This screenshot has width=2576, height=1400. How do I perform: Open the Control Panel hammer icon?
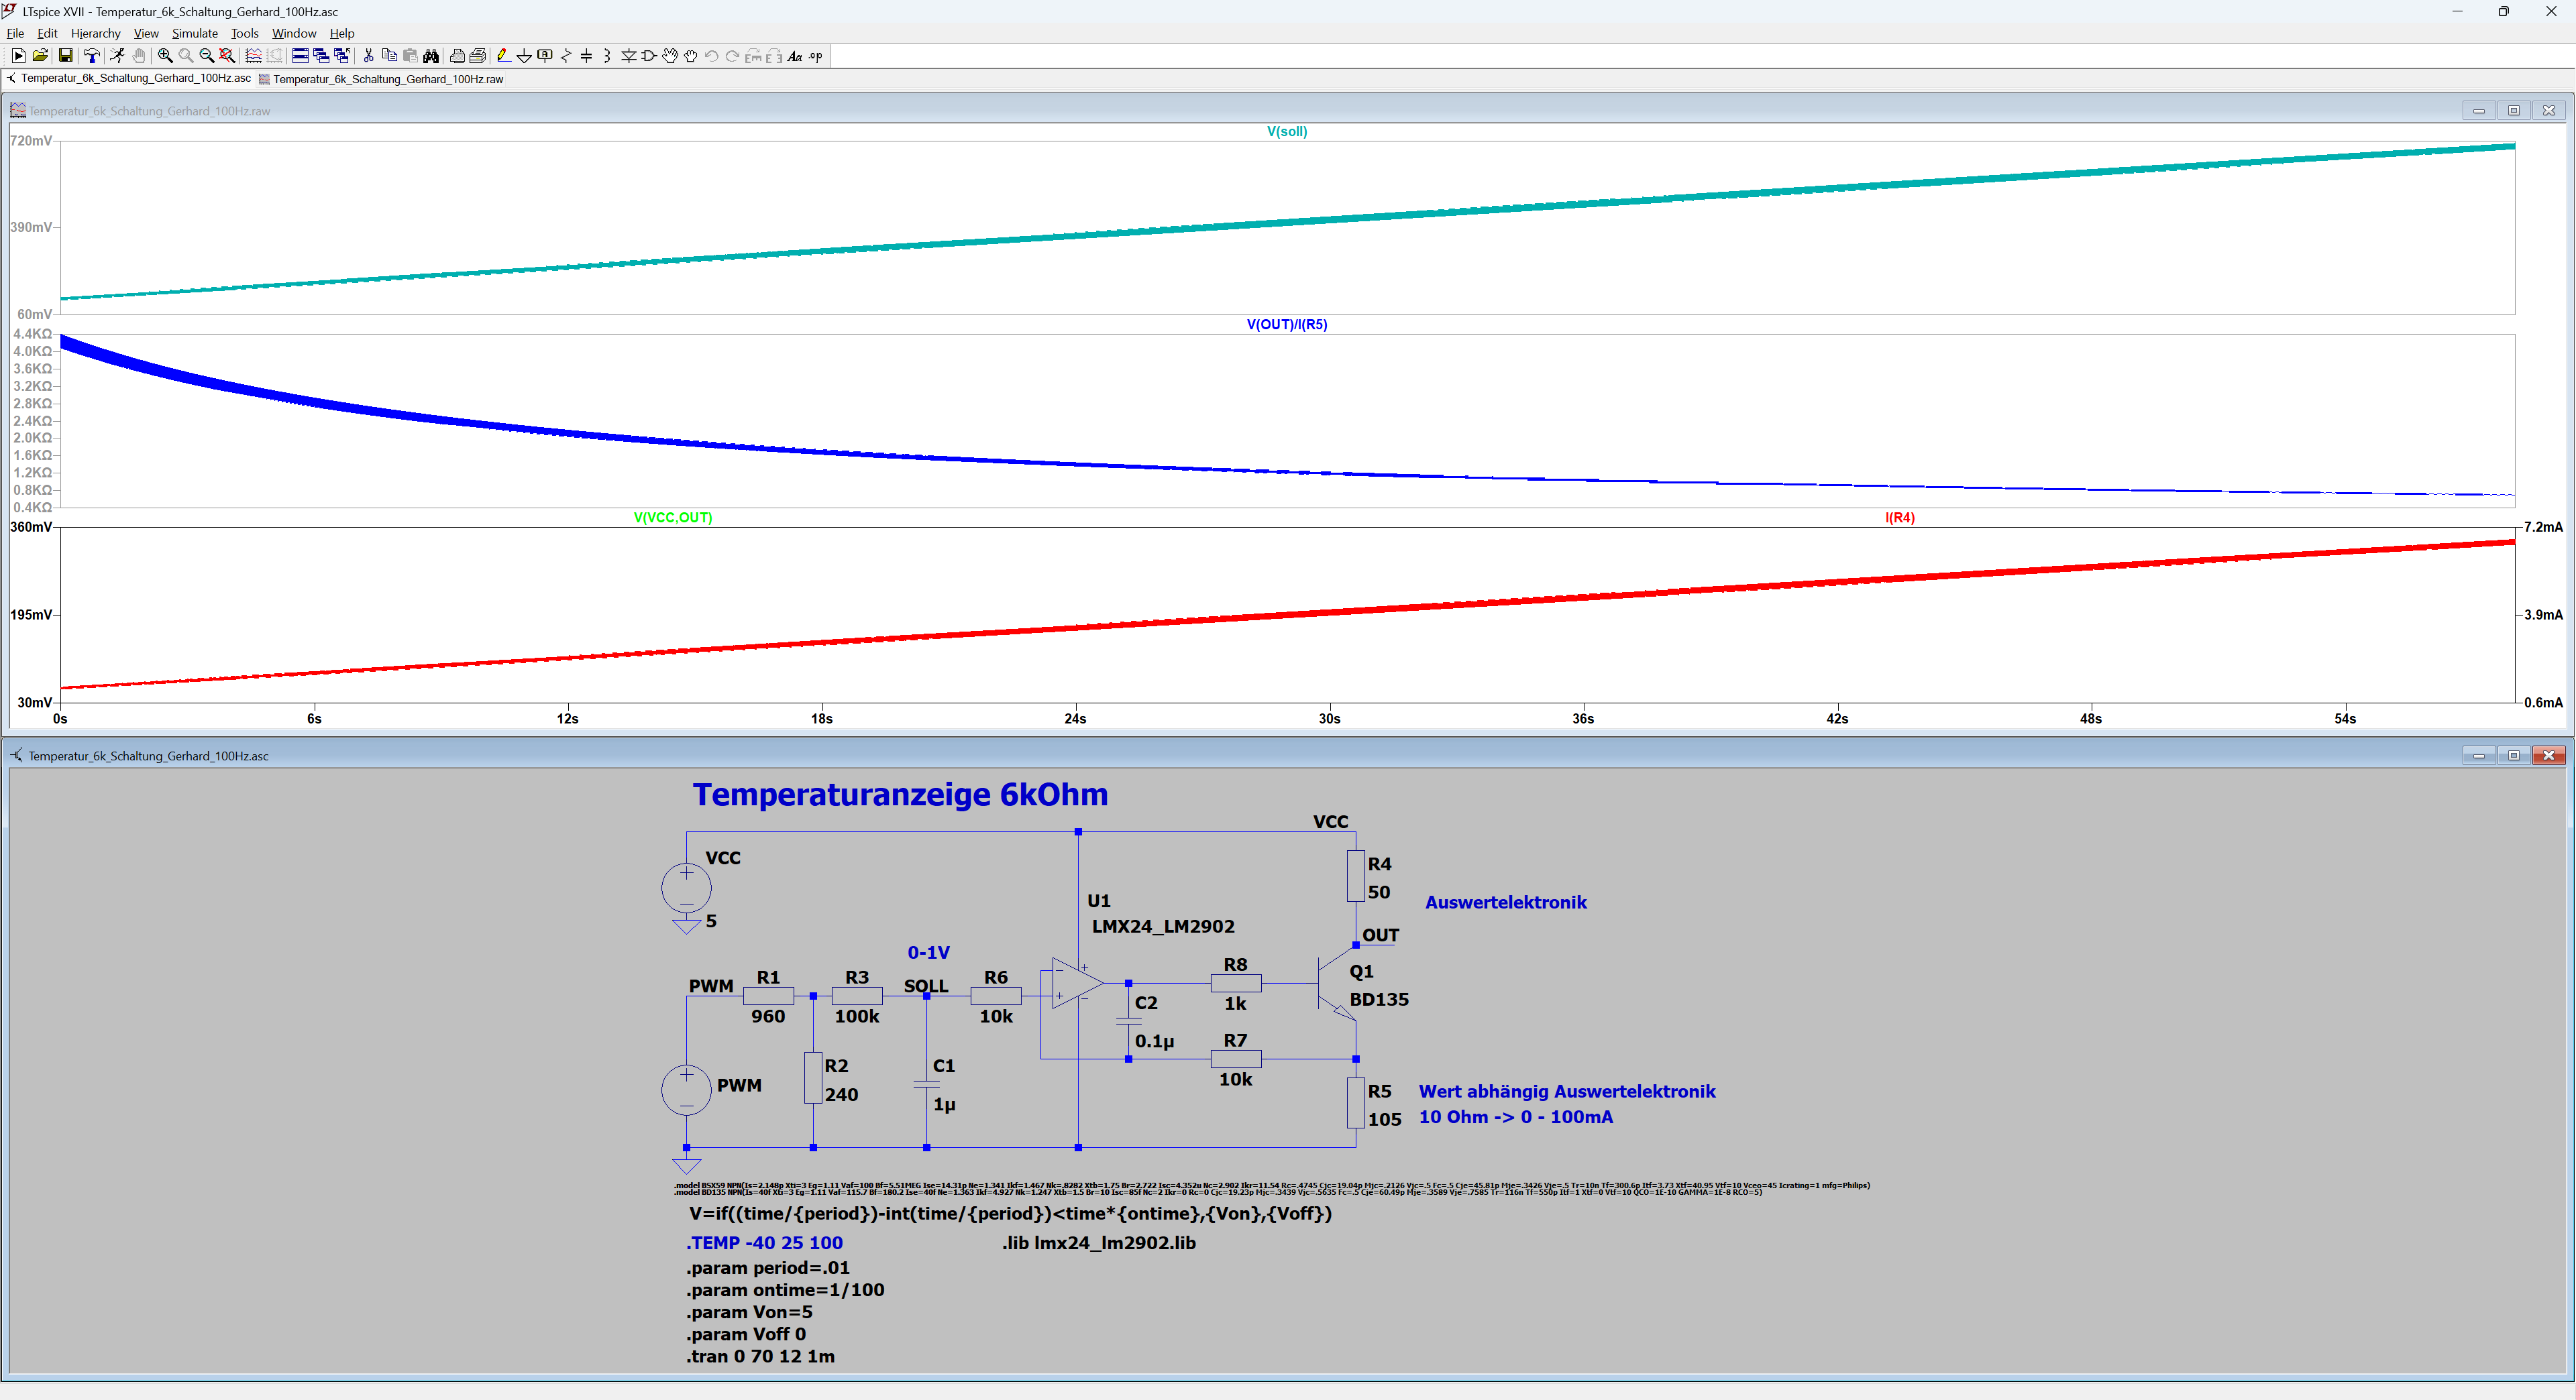tap(93, 56)
